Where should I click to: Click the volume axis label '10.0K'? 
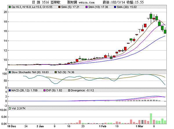(x=3, y=110)
